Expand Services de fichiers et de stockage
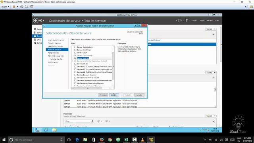The height and width of the screenshot is (143, 254). click(x=72, y=61)
